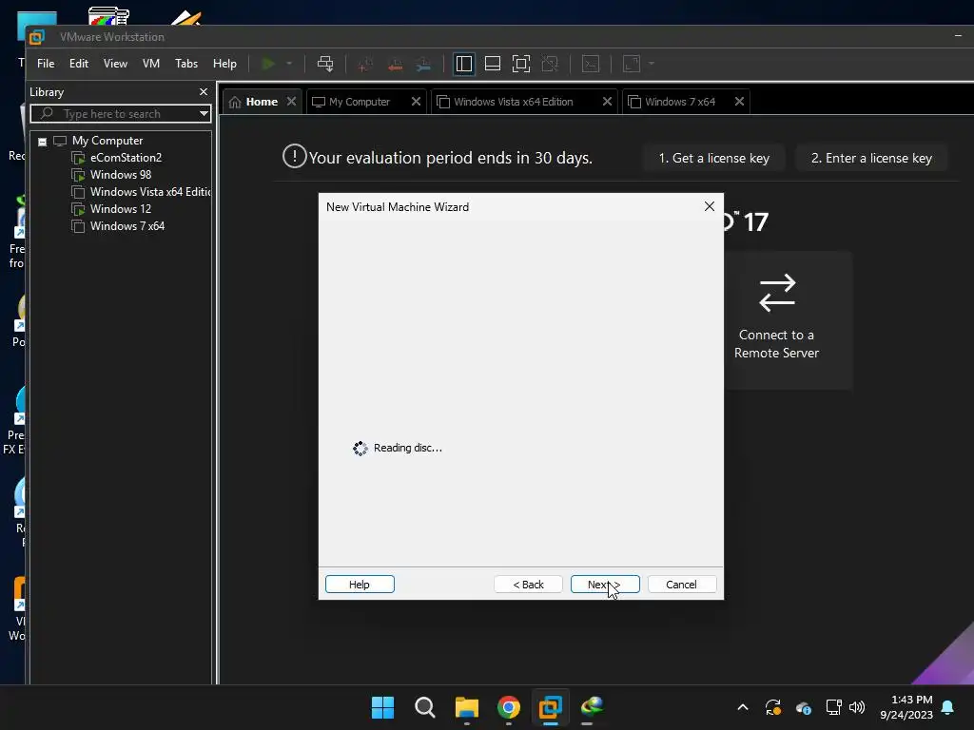974x730 pixels.
Task: Open Google Chrome from taskbar
Action: click(509, 707)
